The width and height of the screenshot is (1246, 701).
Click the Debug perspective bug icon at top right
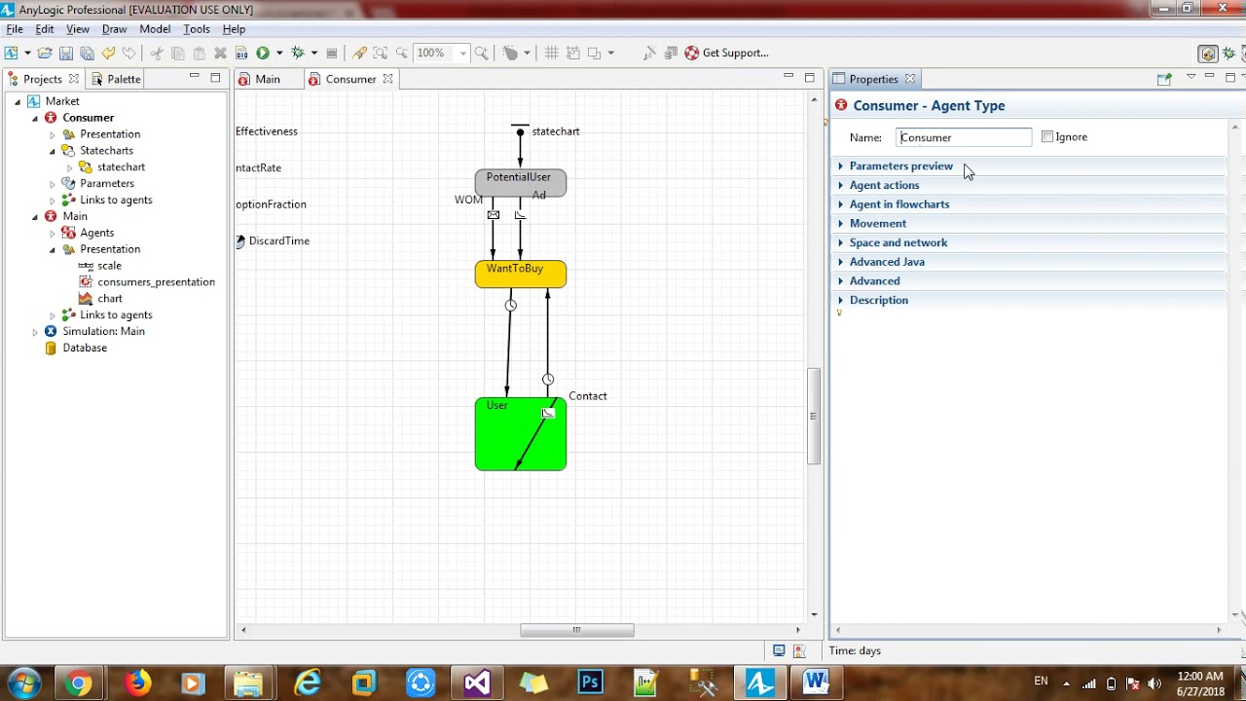click(1230, 54)
